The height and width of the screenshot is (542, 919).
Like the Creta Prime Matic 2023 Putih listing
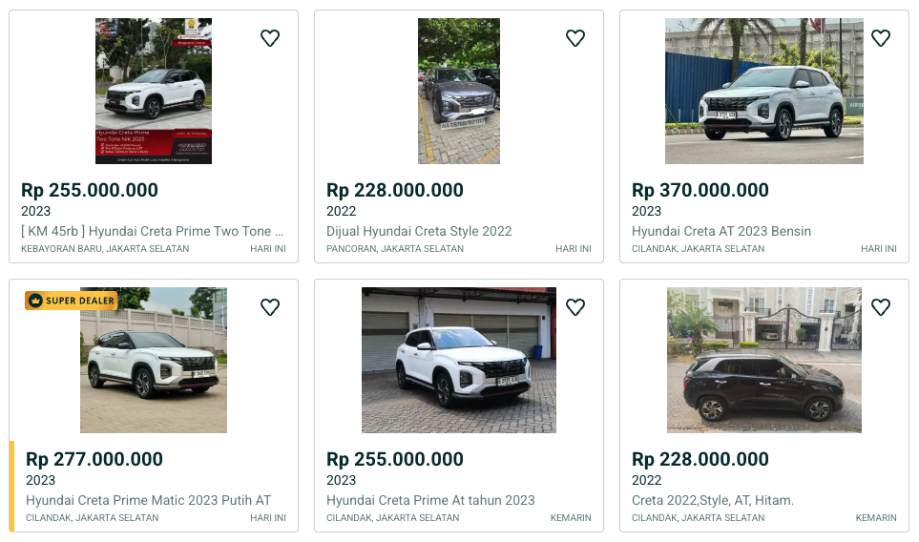click(270, 307)
